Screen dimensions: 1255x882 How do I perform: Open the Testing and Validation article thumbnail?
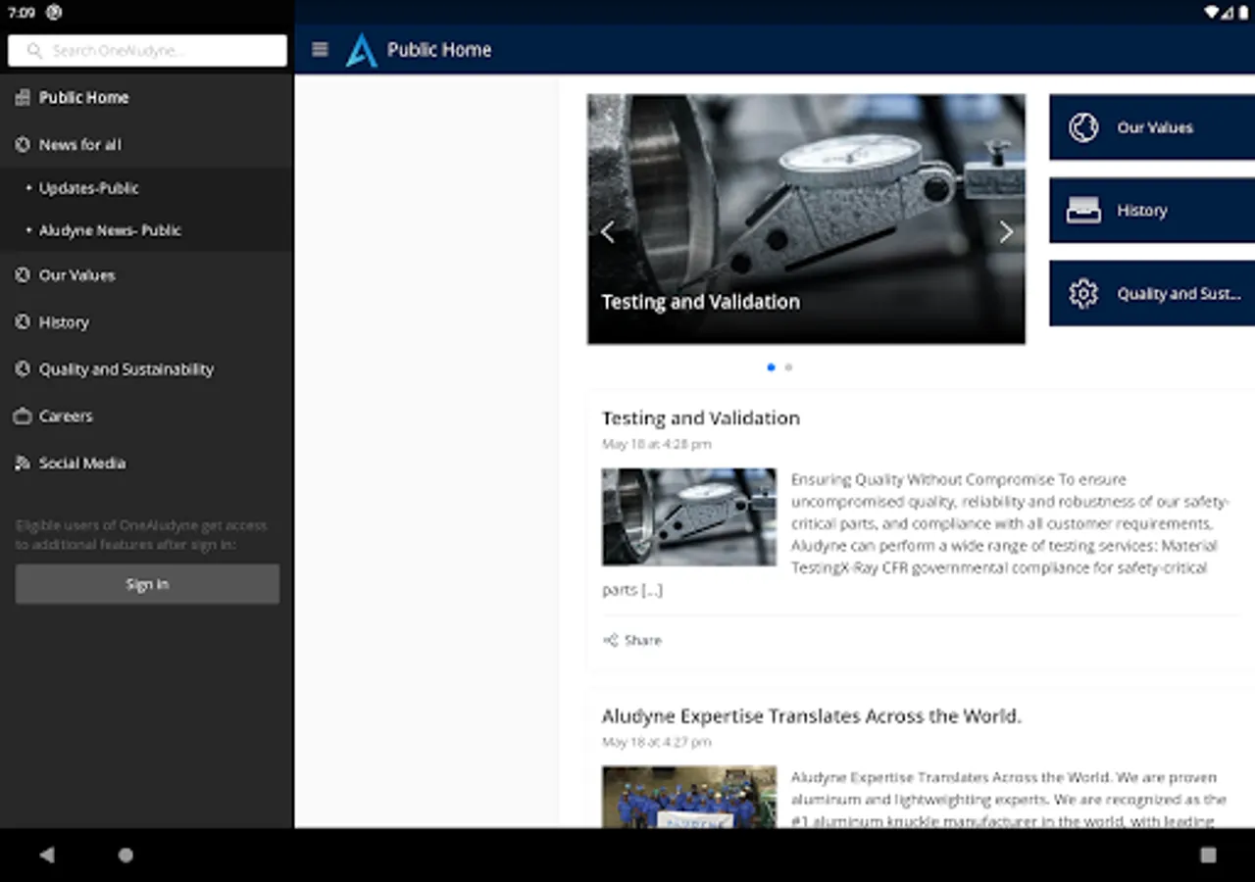coord(689,516)
